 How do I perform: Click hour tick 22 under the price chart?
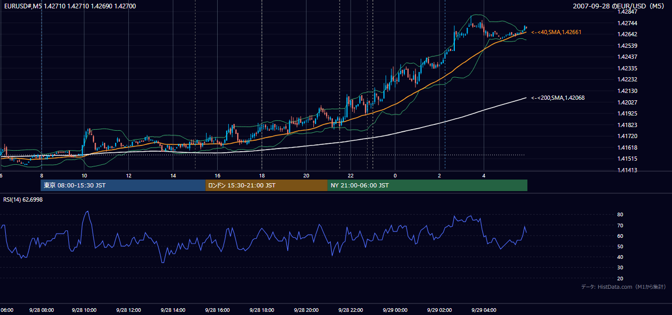pyautogui.click(x=350, y=175)
